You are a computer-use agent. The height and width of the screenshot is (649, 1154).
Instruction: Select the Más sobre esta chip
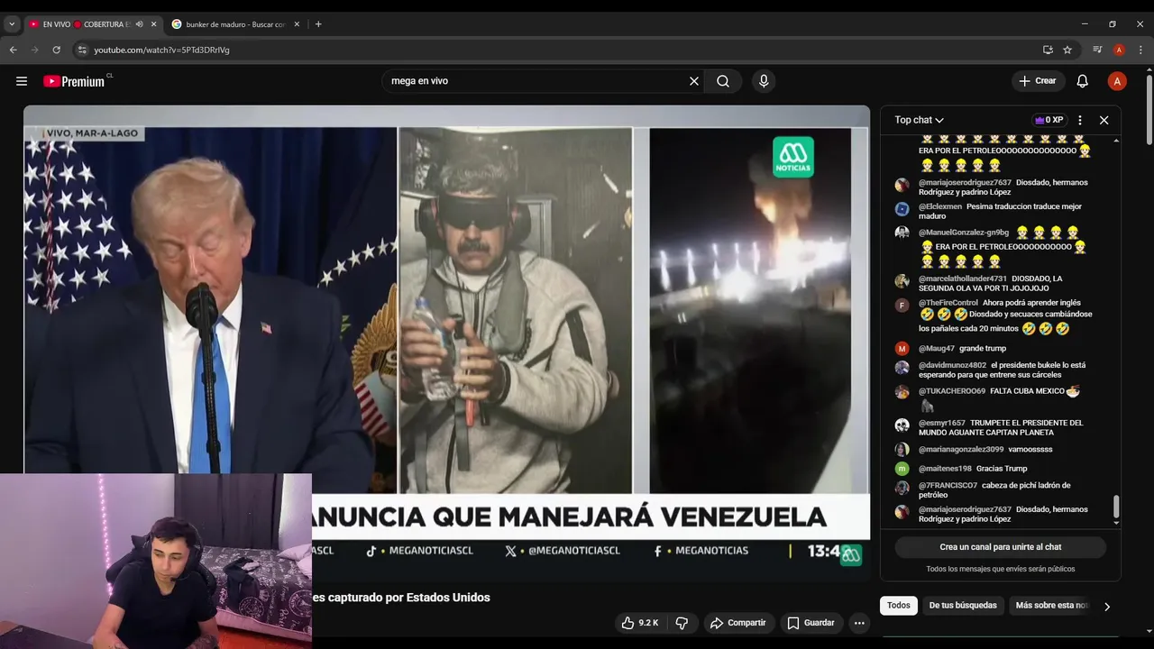pos(1051,606)
